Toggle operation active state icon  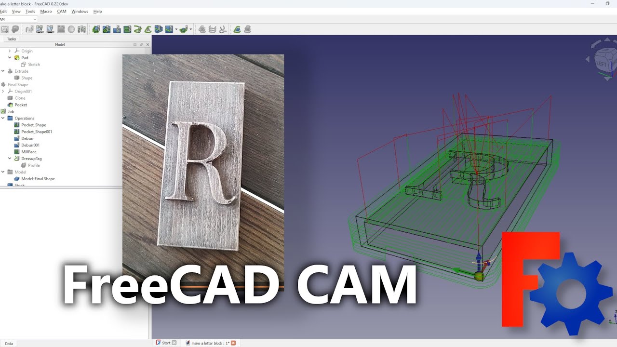[71, 29]
